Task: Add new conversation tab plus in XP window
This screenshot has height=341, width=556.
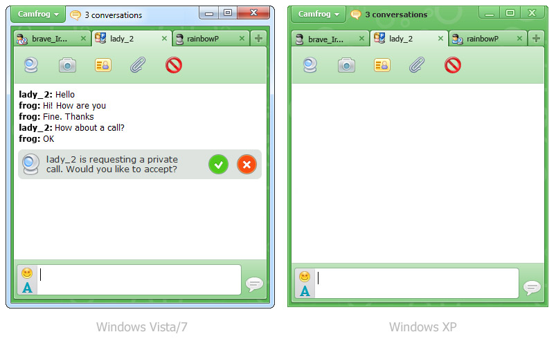Action: [536, 38]
